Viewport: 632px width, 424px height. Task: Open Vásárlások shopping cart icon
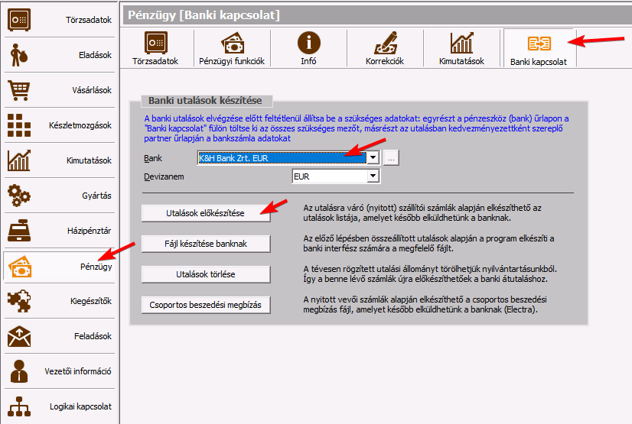tap(19, 90)
